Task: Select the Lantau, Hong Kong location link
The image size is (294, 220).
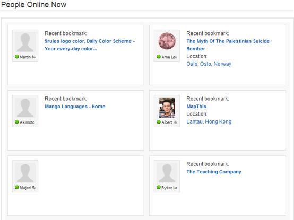Action: coord(209,122)
